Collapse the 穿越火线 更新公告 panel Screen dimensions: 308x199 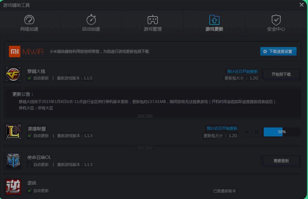coord(145,116)
